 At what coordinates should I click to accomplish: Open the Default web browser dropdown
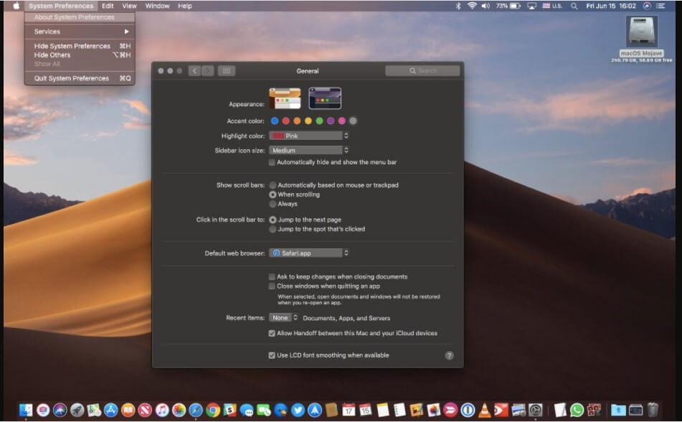click(309, 253)
